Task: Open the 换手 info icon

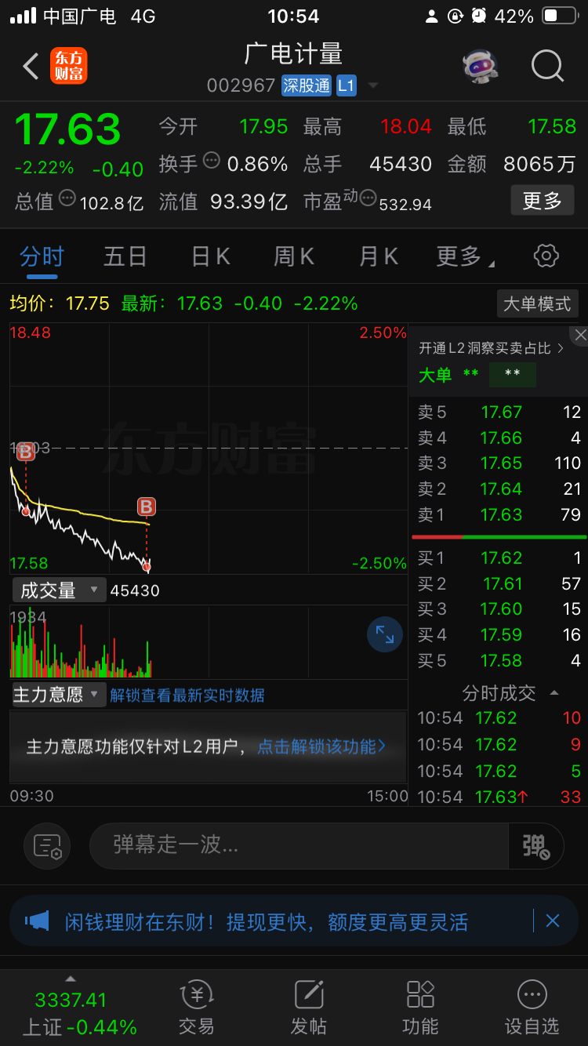Action: click(212, 161)
